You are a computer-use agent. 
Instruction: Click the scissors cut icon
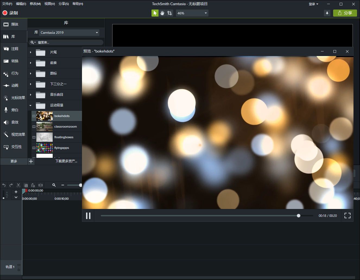point(18,185)
